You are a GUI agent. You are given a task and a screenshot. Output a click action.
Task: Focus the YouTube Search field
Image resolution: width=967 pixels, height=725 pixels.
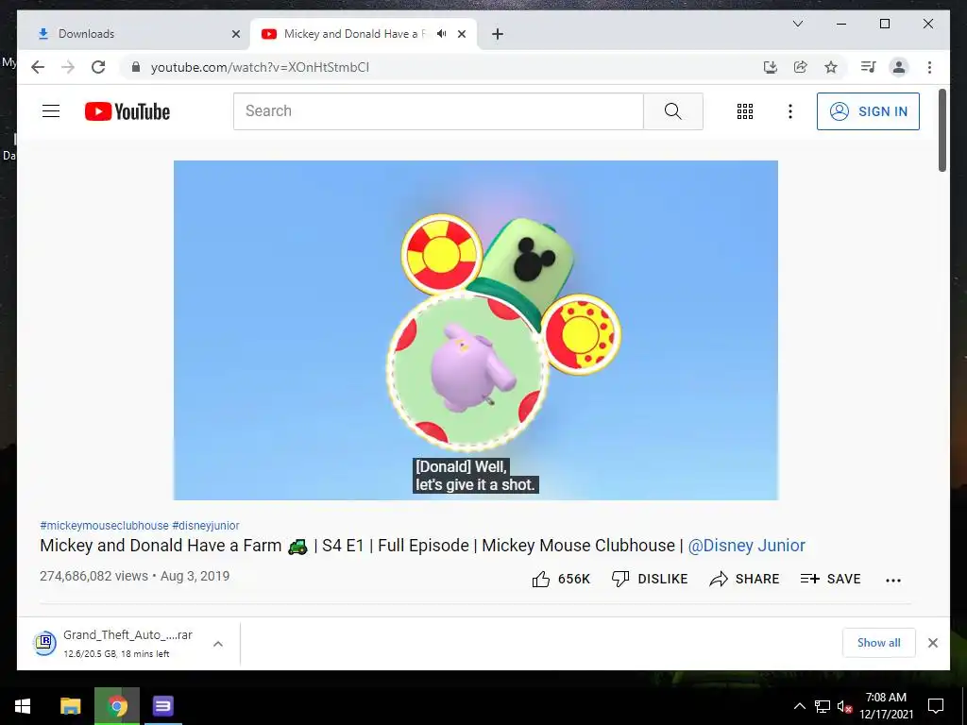pos(438,111)
